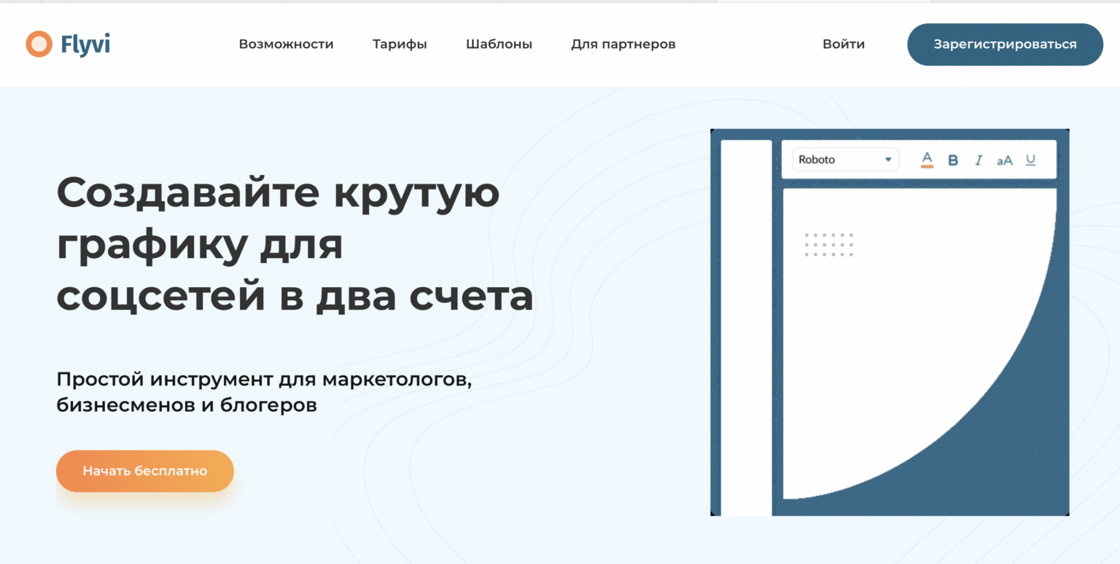
Task: Click the subtitle Простой инструмент для маркетологов
Action: point(264,392)
